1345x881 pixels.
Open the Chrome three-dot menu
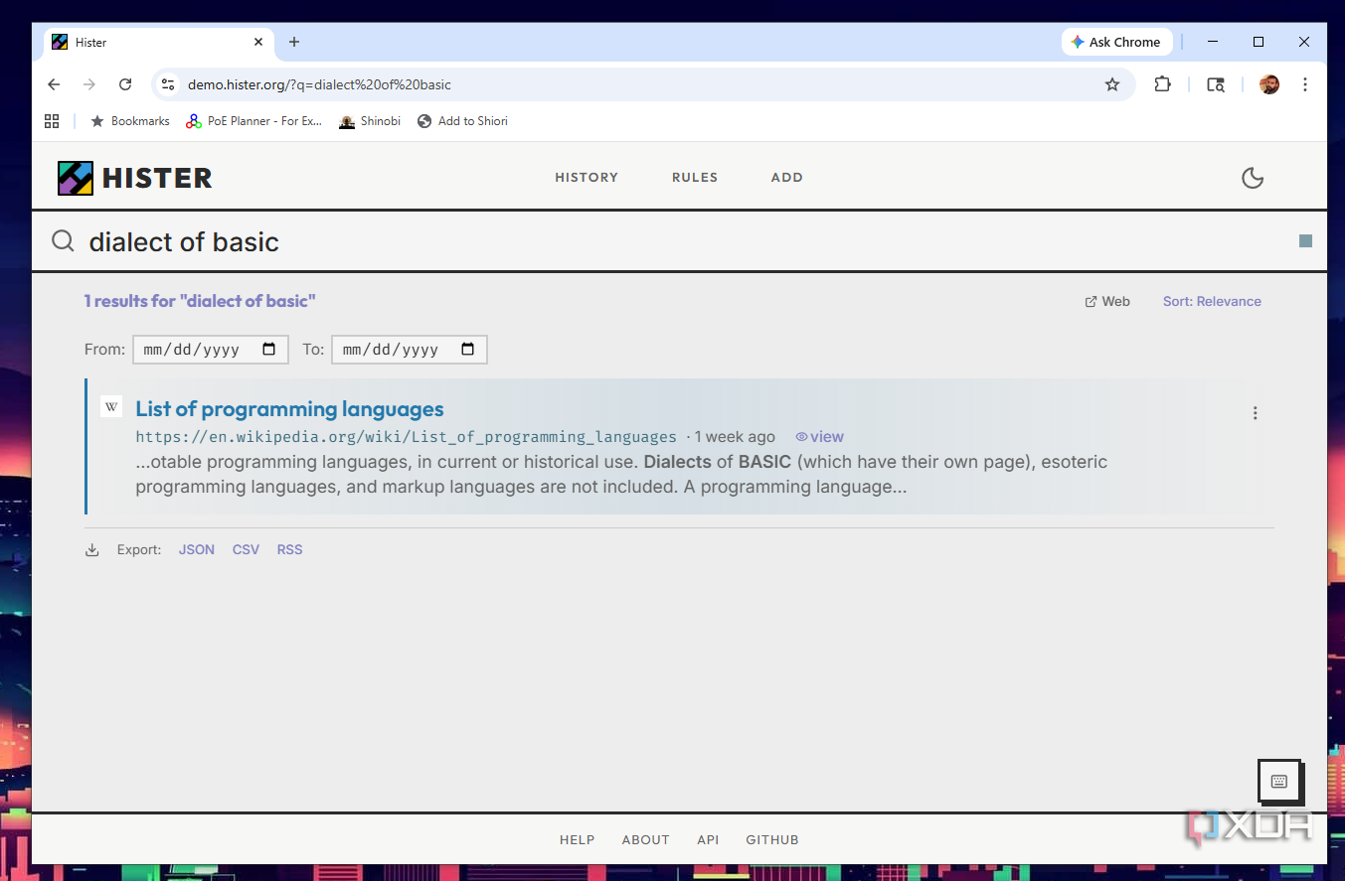(1305, 84)
